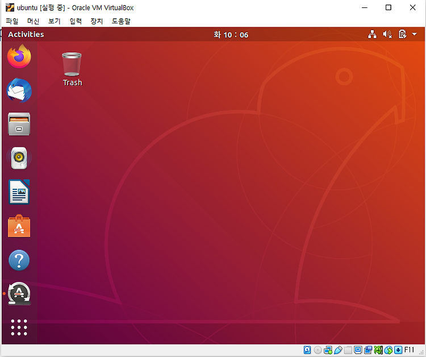This screenshot has width=426, height=357.
Task: Open the 입력 menu
Action: click(x=76, y=21)
